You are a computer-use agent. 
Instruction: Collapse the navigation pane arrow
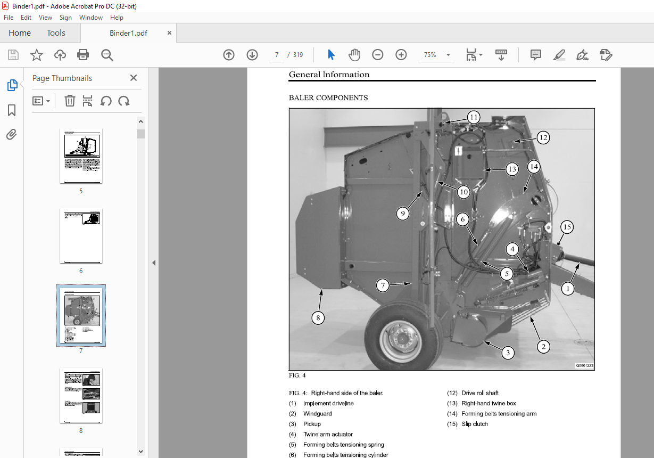(154, 263)
